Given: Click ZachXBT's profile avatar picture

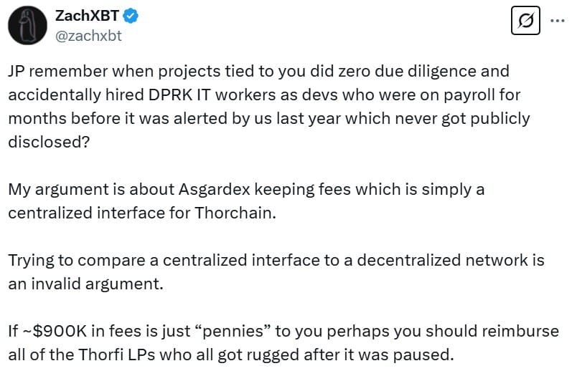Looking at the screenshot, I should [x=27, y=26].
